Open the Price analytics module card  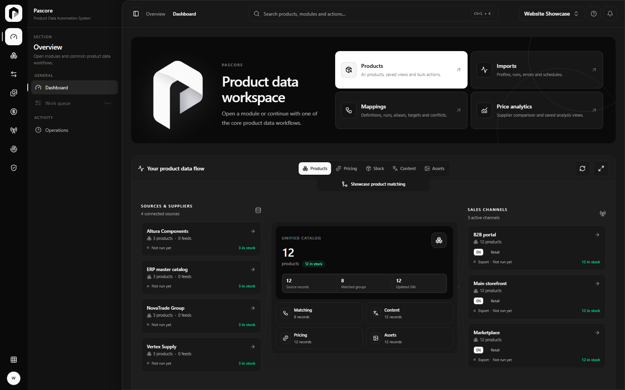click(537, 110)
